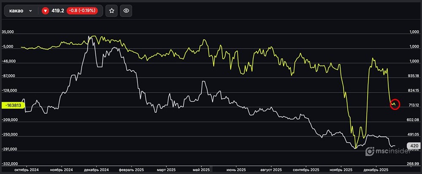Image resolution: width=422 pixels, height=174 pixels.
Task: Click the -250,000 left axis label
Action: [x=9, y=134]
